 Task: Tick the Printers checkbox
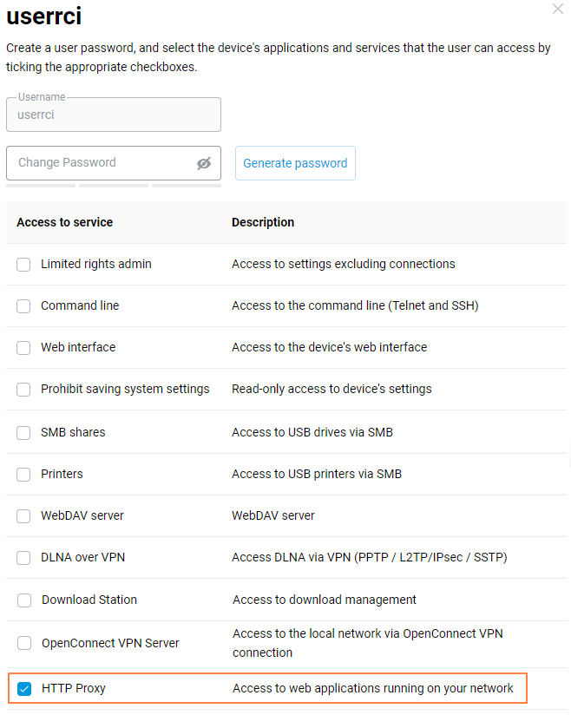click(23, 475)
